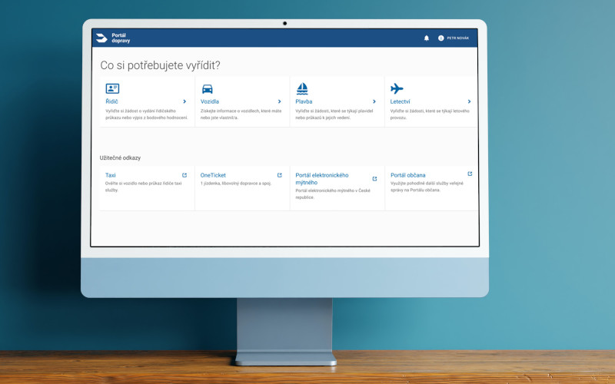Open the OneTicket link
This screenshot has width=615, height=384.
coord(213,175)
